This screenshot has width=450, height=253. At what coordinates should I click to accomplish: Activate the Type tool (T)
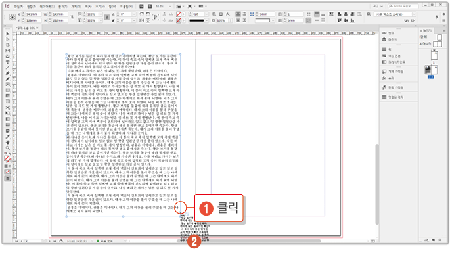click(x=8, y=62)
